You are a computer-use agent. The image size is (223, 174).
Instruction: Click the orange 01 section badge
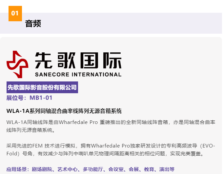[15, 13]
